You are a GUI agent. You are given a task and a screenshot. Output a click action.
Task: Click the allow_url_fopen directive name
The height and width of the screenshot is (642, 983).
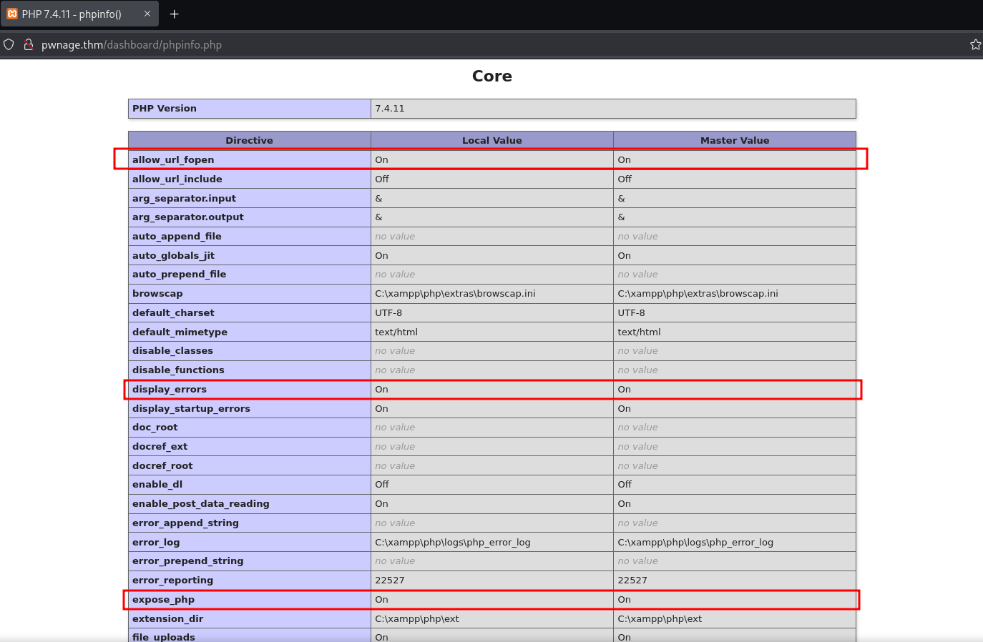[173, 159]
